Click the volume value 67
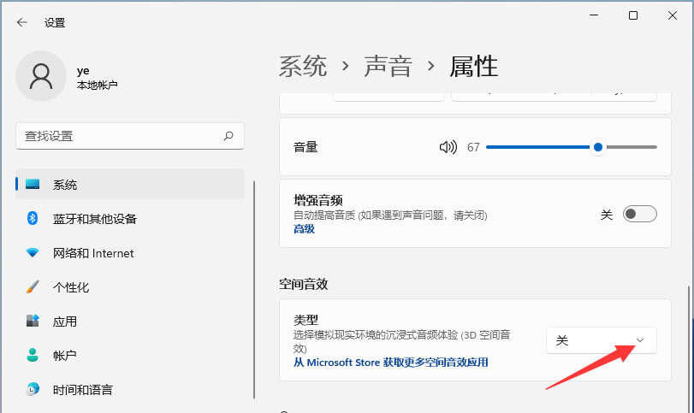This screenshot has width=694, height=413. coord(473,147)
